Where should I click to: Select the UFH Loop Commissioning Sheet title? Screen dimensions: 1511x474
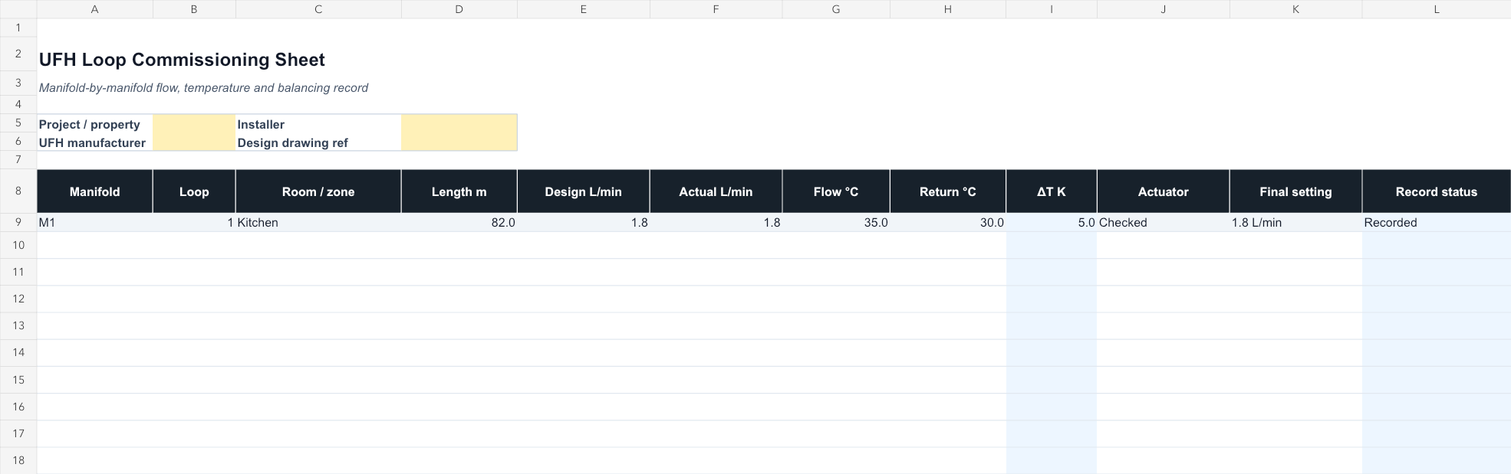click(x=182, y=60)
